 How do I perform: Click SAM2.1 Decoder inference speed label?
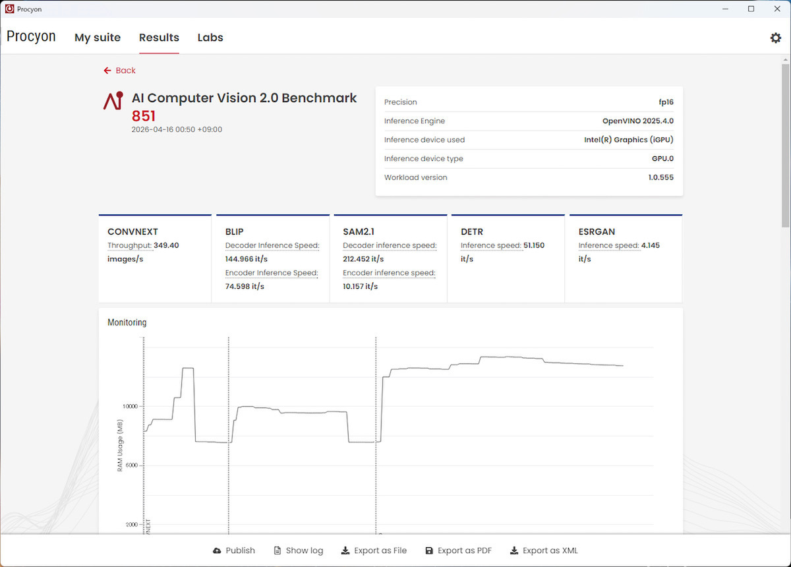pyautogui.click(x=390, y=245)
